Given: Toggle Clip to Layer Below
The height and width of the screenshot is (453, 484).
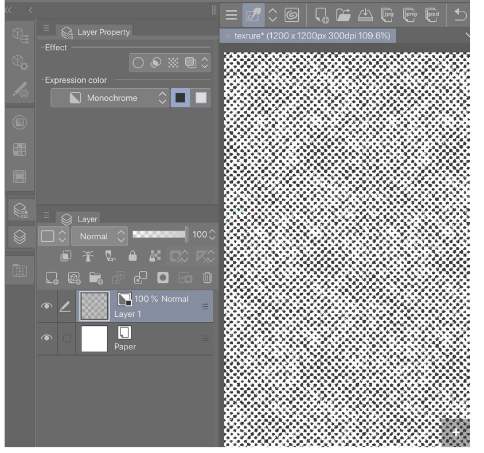Looking at the screenshot, I should tap(66, 256).
